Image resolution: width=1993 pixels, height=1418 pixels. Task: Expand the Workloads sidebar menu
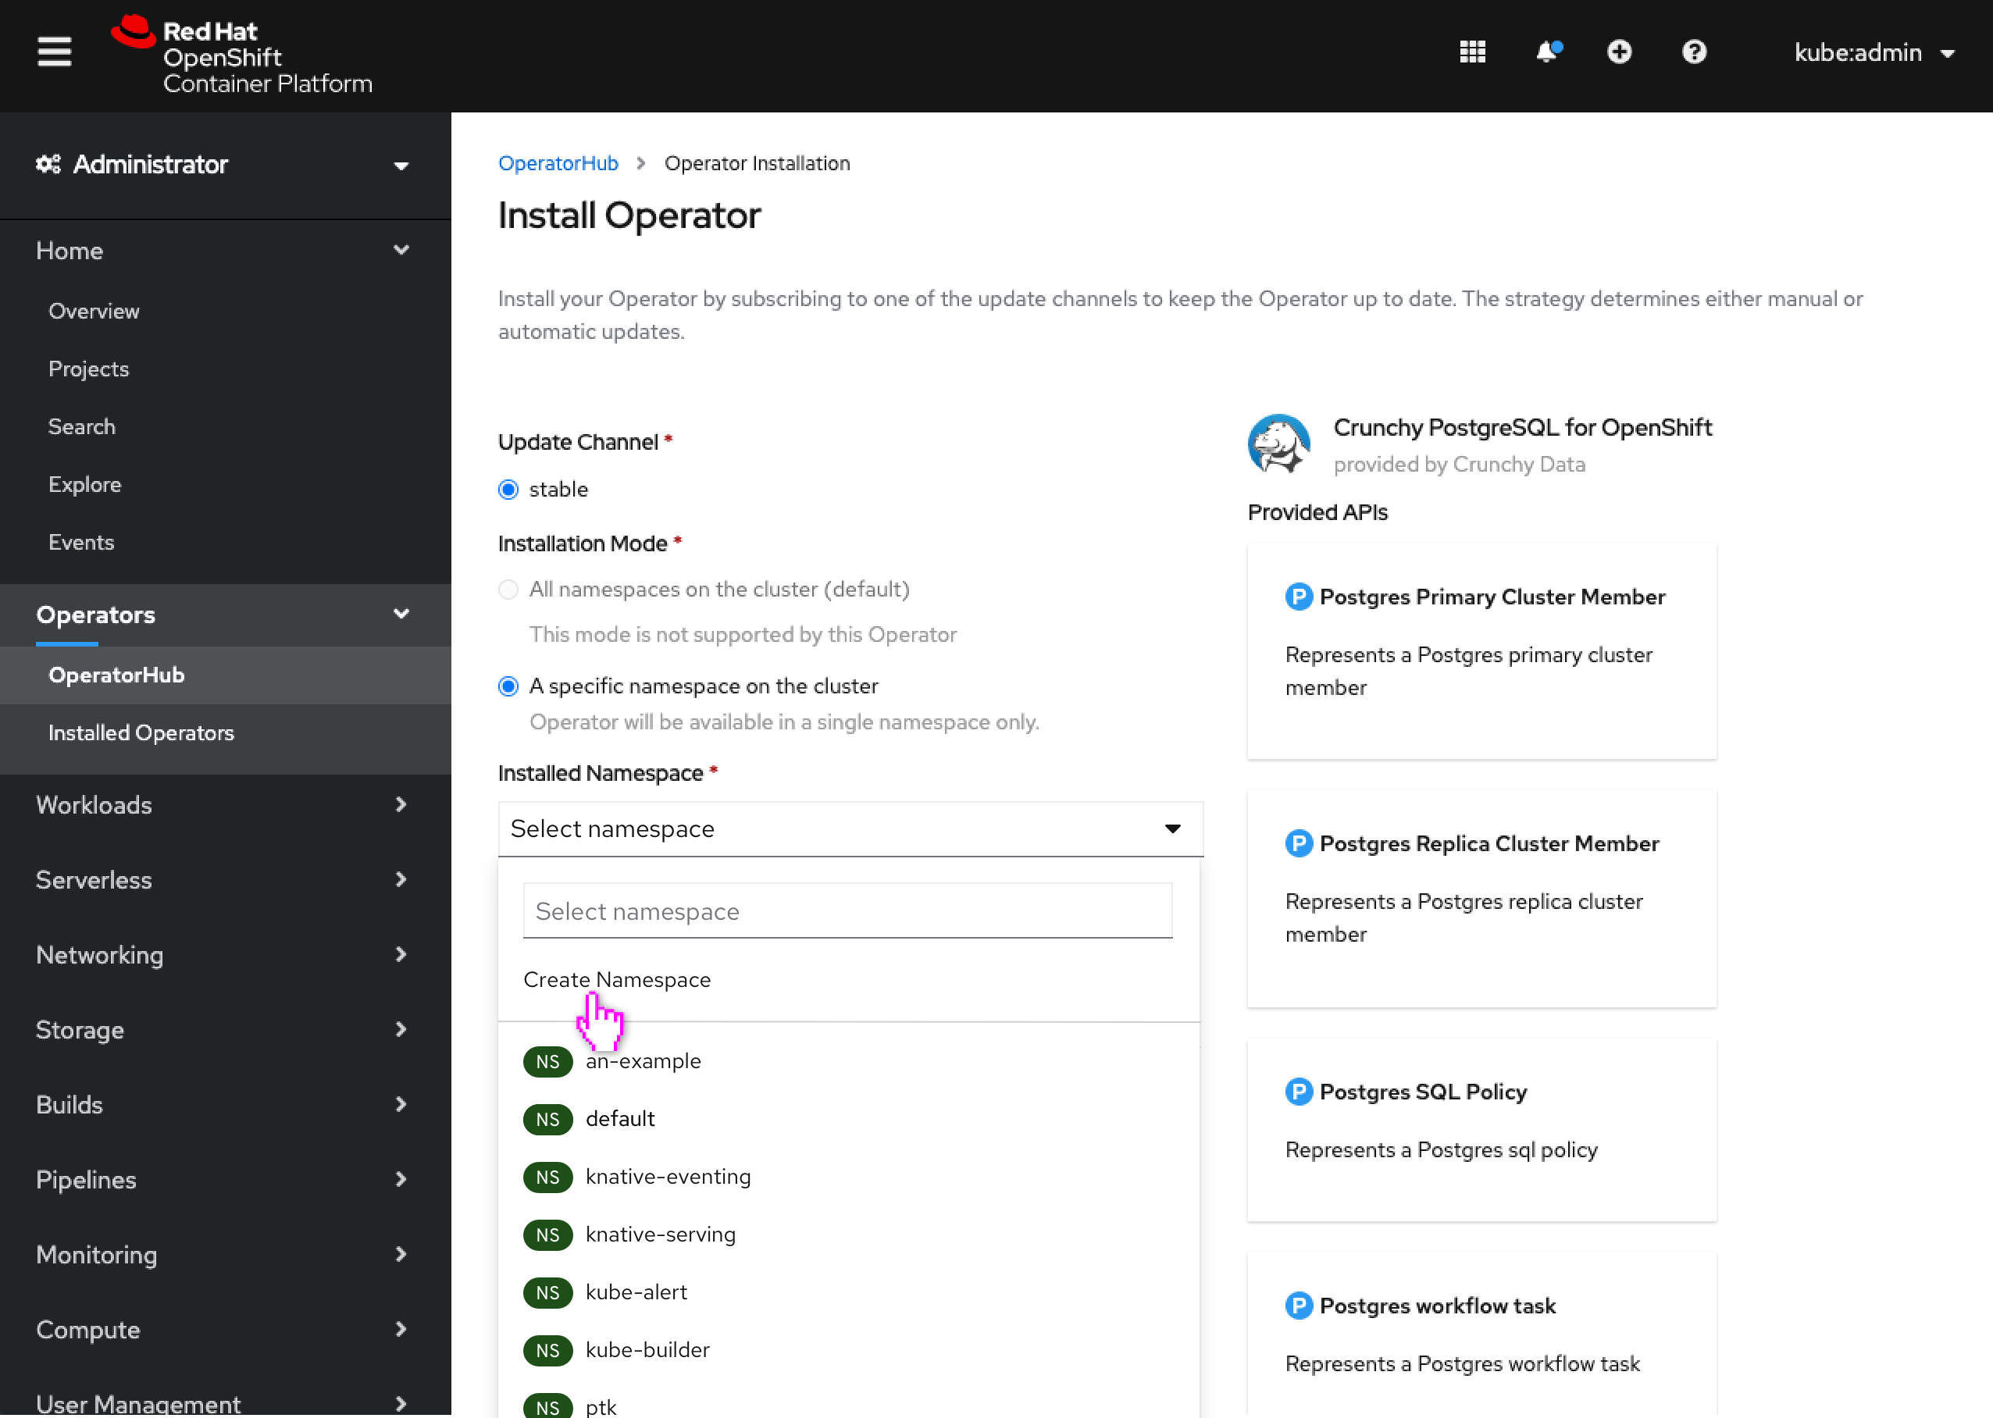[x=223, y=803]
